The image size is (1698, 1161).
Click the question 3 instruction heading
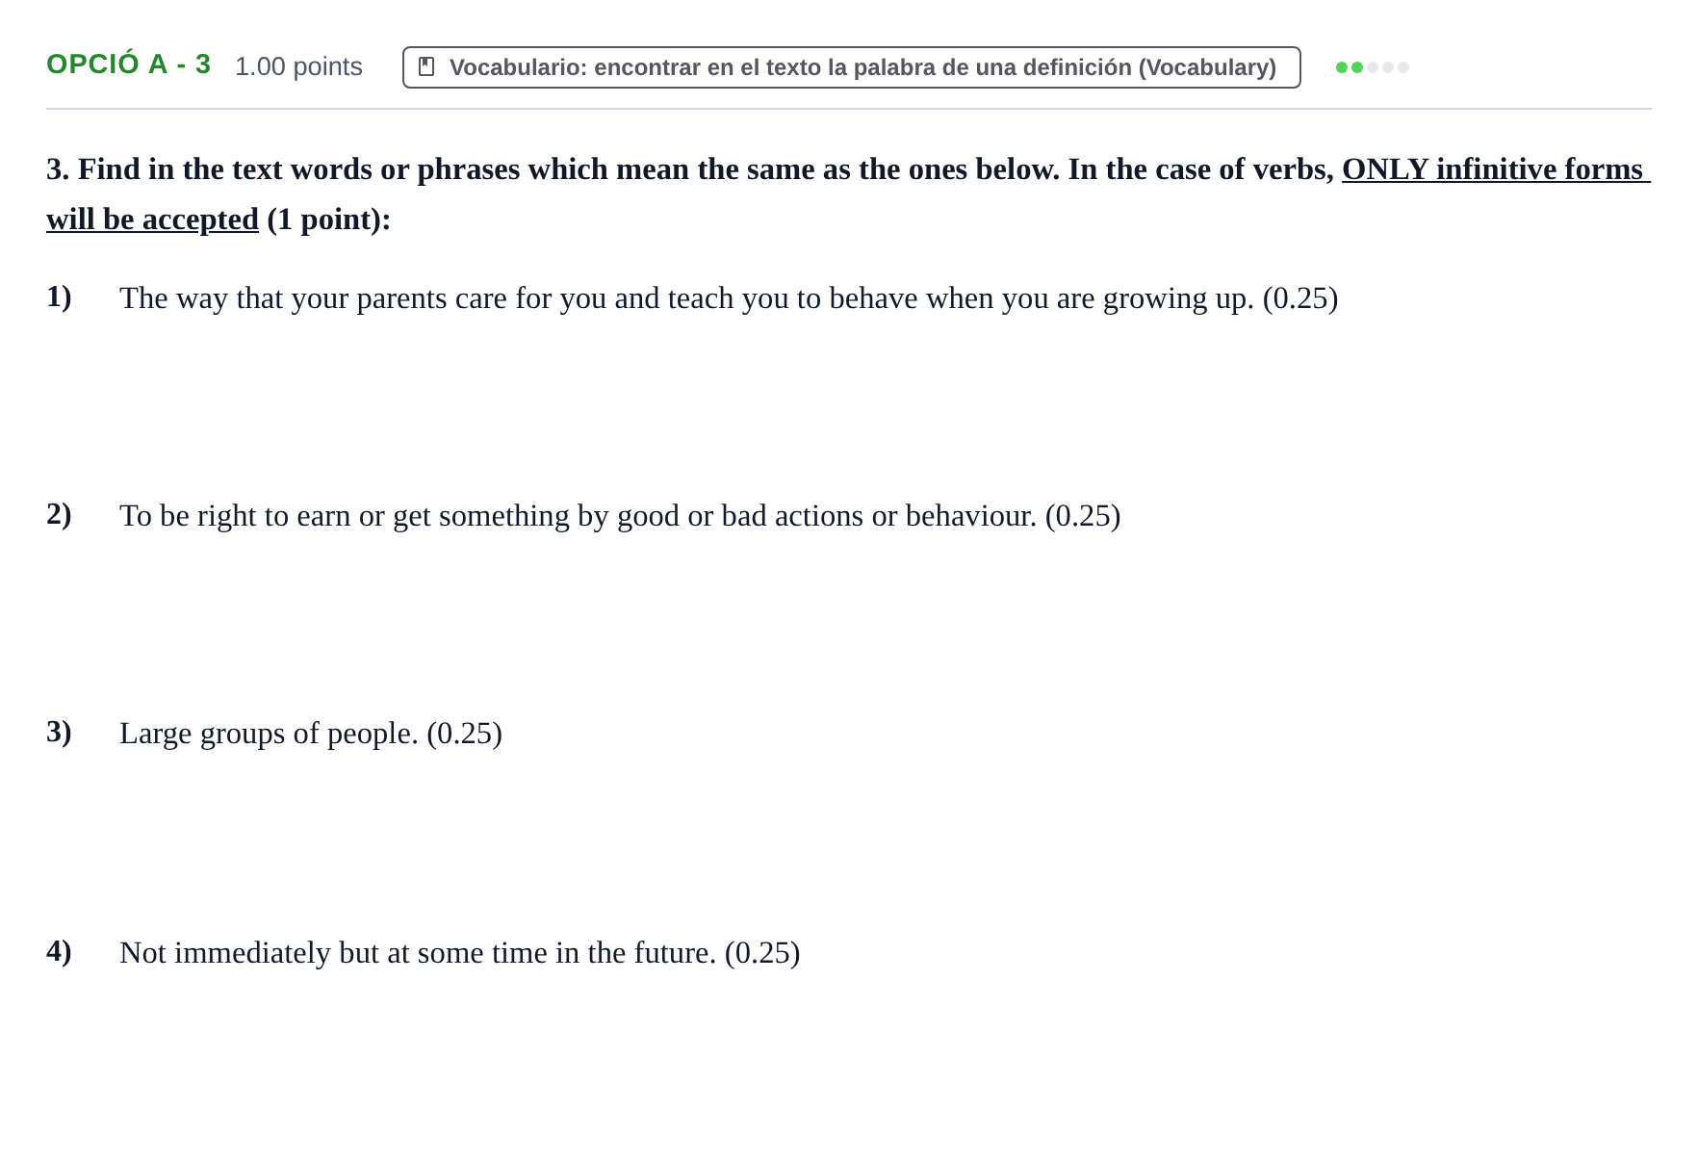coord(848,194)
